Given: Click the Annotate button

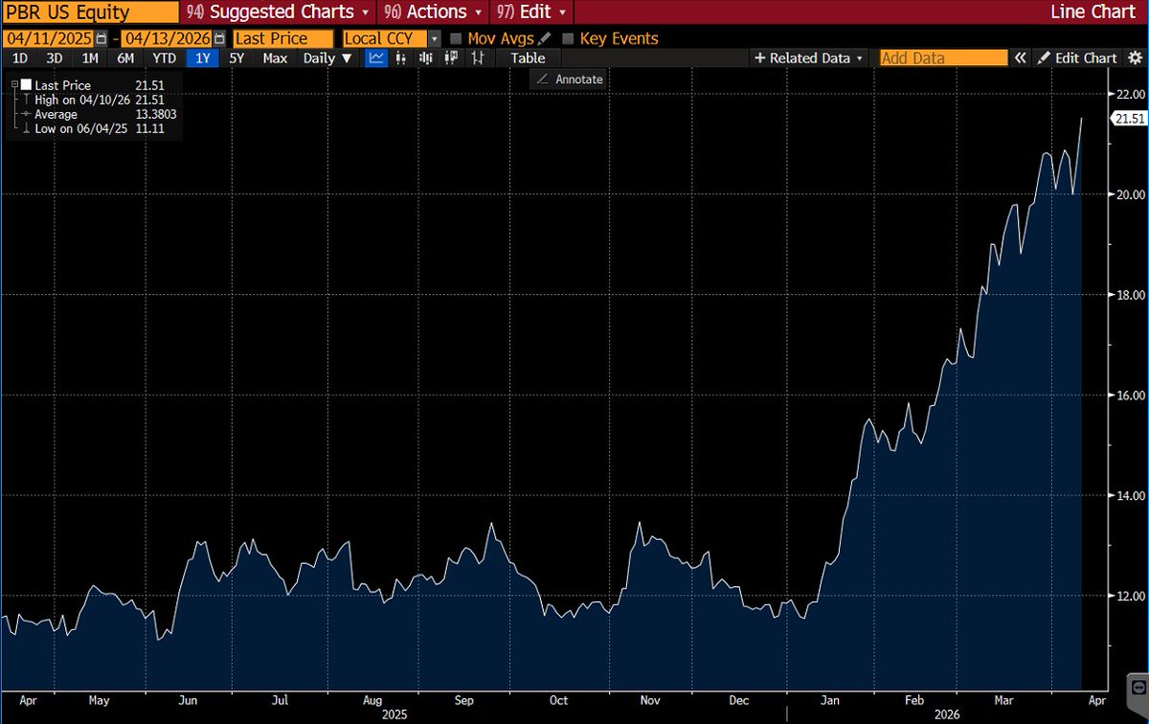Looking at the screenshot, I should [569, 79].
